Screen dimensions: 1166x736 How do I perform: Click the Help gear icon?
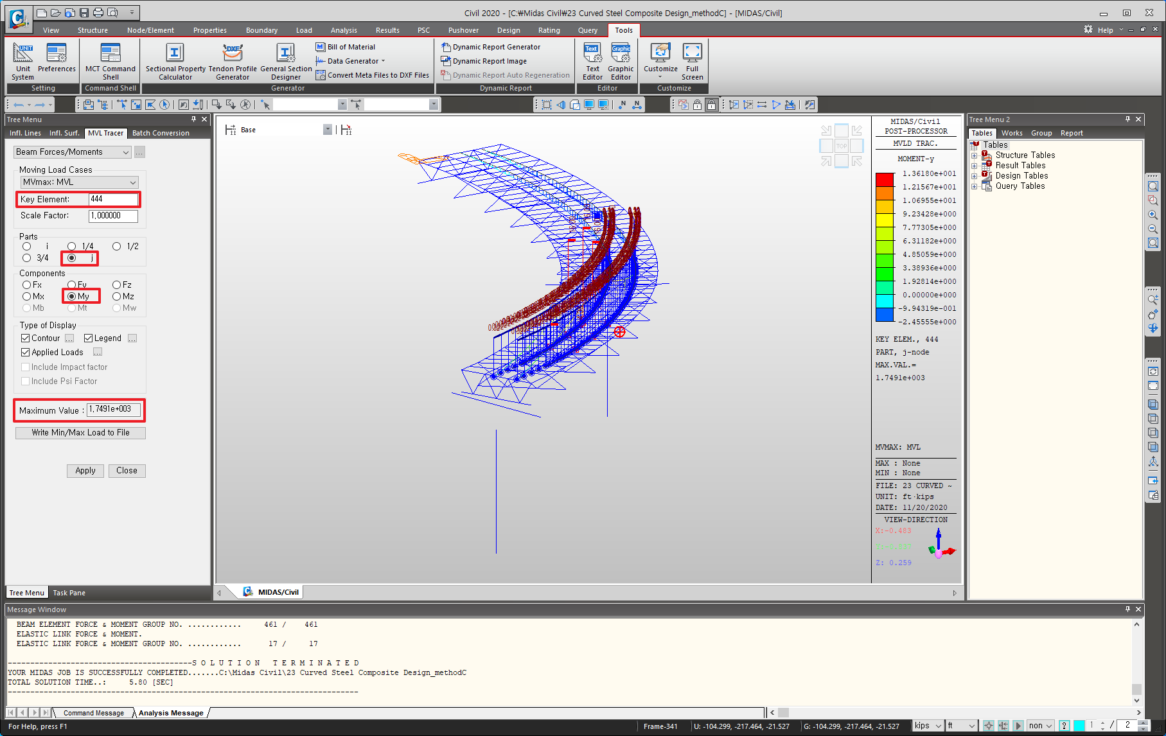(x=1088, y=30)
